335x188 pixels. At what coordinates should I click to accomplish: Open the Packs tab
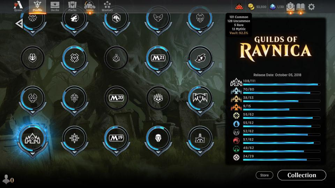pyautogui.click(x=72, y=6)
